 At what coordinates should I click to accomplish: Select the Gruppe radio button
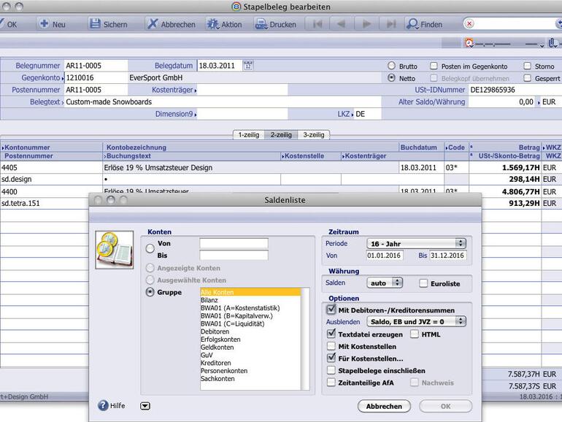click(150, 292)
